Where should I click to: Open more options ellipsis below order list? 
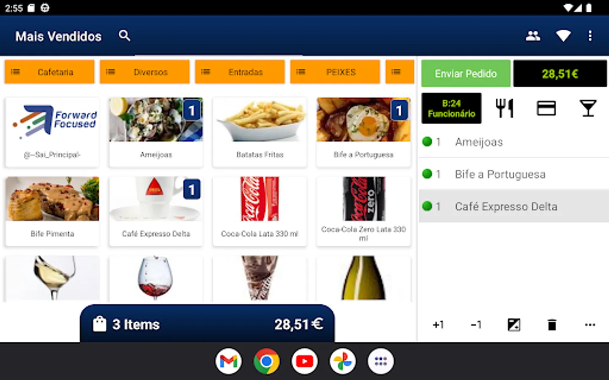pos(590,325)
